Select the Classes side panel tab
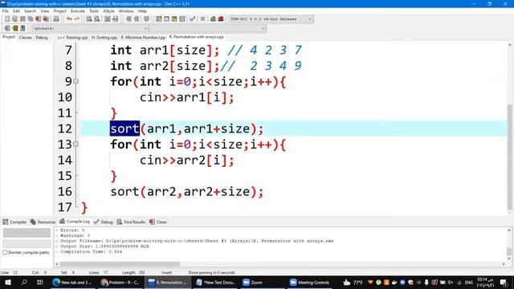514x289 pixels. (25, 38)
